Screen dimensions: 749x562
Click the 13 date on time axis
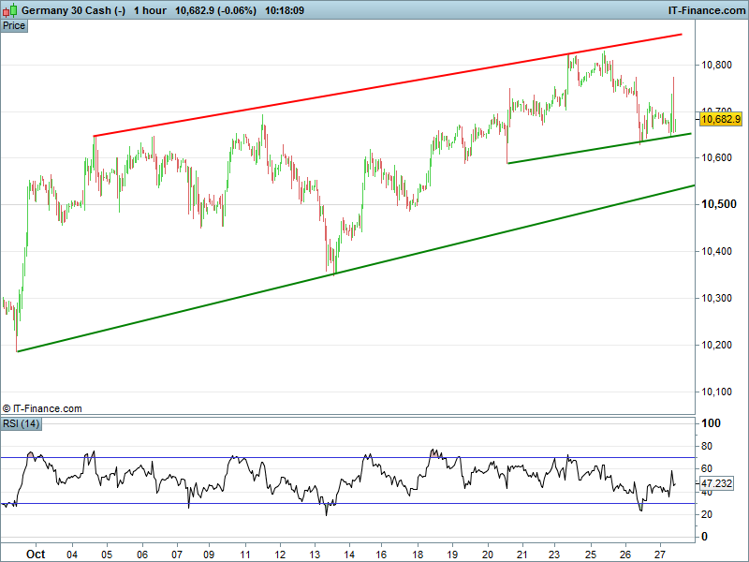[x=315, y=555]
